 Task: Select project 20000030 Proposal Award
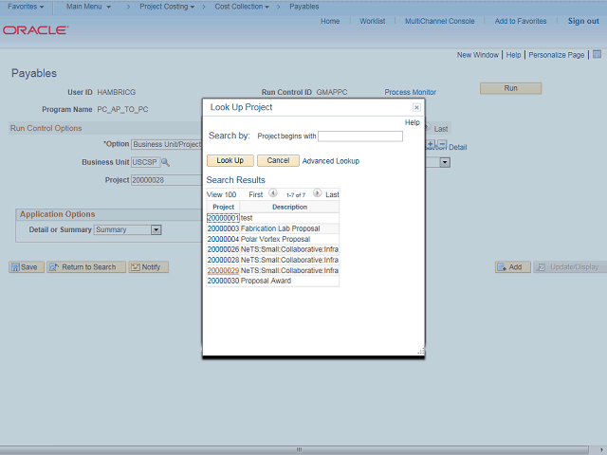click(x=223, y=281)
